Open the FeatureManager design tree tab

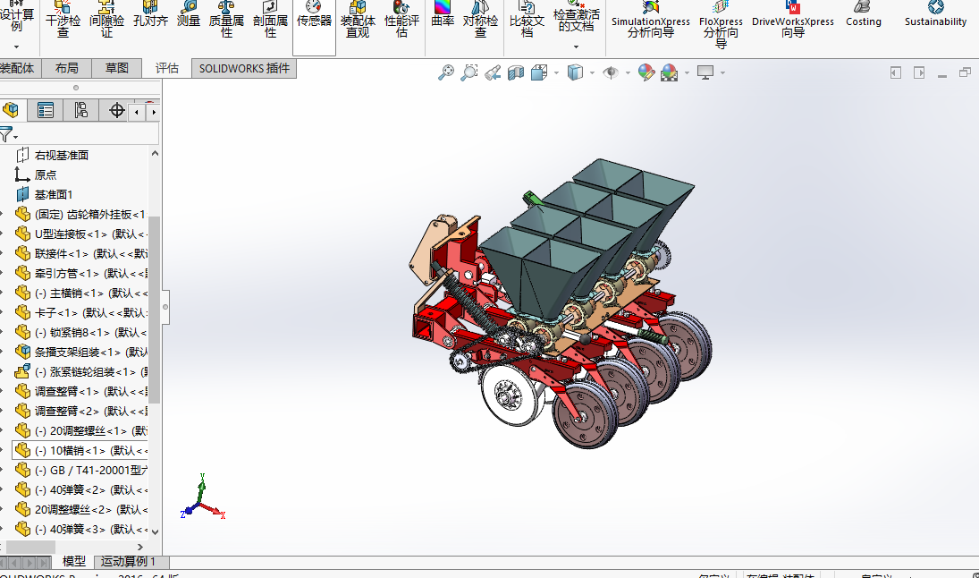click(12, 111)
